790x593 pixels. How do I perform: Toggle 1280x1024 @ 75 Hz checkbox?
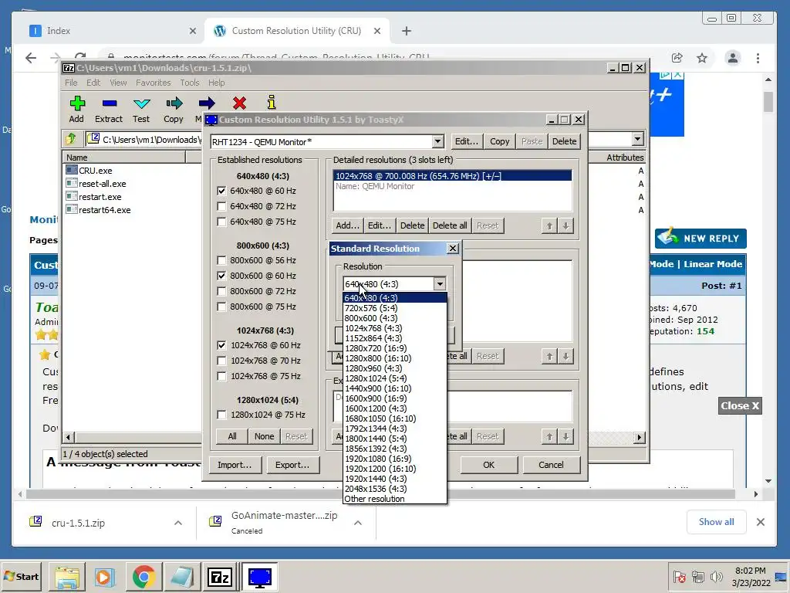click(x=221, y=415)
